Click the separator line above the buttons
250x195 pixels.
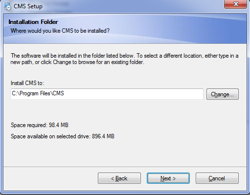(125, 167)
